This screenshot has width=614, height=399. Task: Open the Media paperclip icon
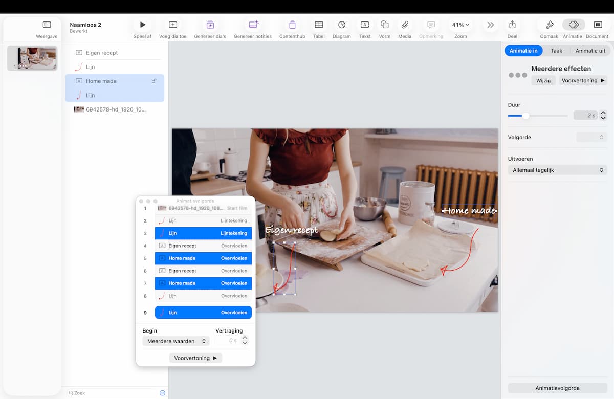coord(405,25)
